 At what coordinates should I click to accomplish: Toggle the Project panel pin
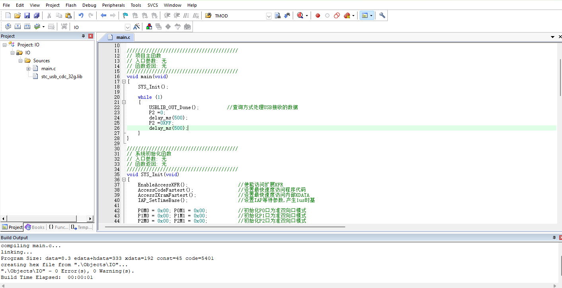coord(83,36)
